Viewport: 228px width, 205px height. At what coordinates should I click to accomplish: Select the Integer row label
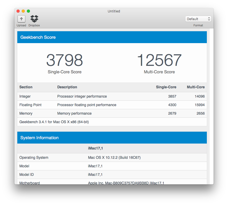pos(25,96)
